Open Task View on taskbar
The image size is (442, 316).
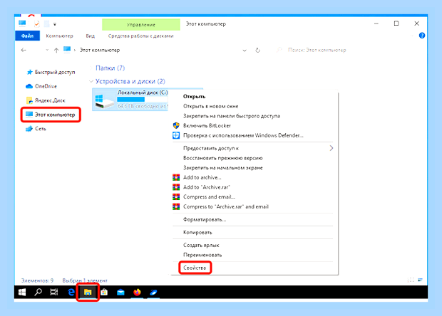(54, 293)
